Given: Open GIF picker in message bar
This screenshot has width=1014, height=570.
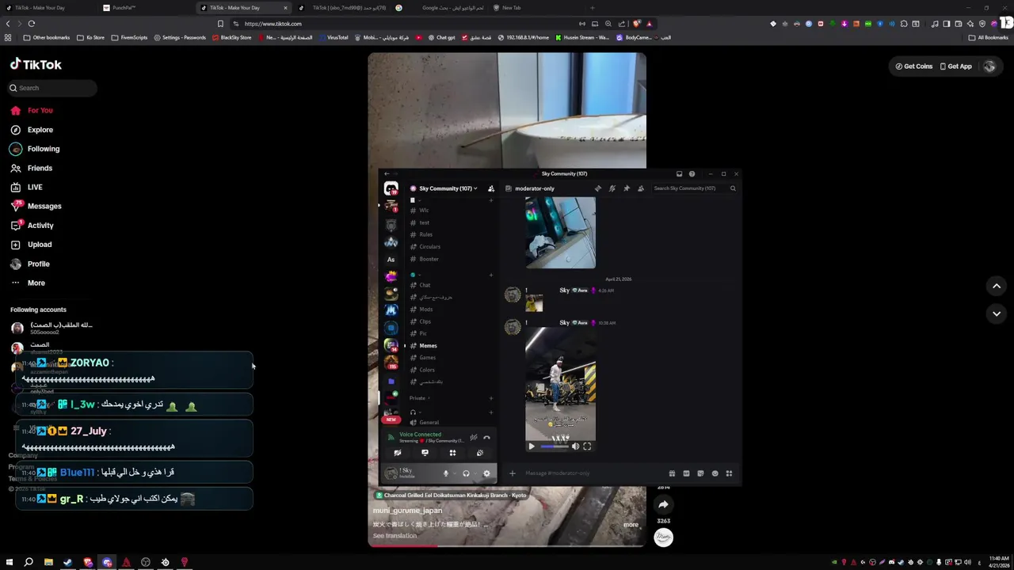Looking at the screenshot, I should click(686, 473).
